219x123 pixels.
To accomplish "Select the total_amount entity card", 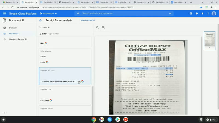I will click(65, 57).
